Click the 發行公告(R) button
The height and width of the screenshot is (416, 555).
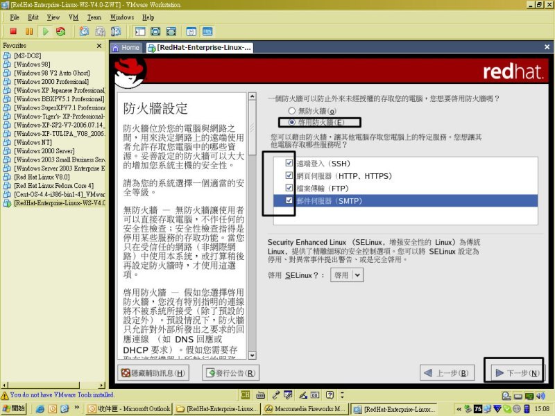(231, 373)
